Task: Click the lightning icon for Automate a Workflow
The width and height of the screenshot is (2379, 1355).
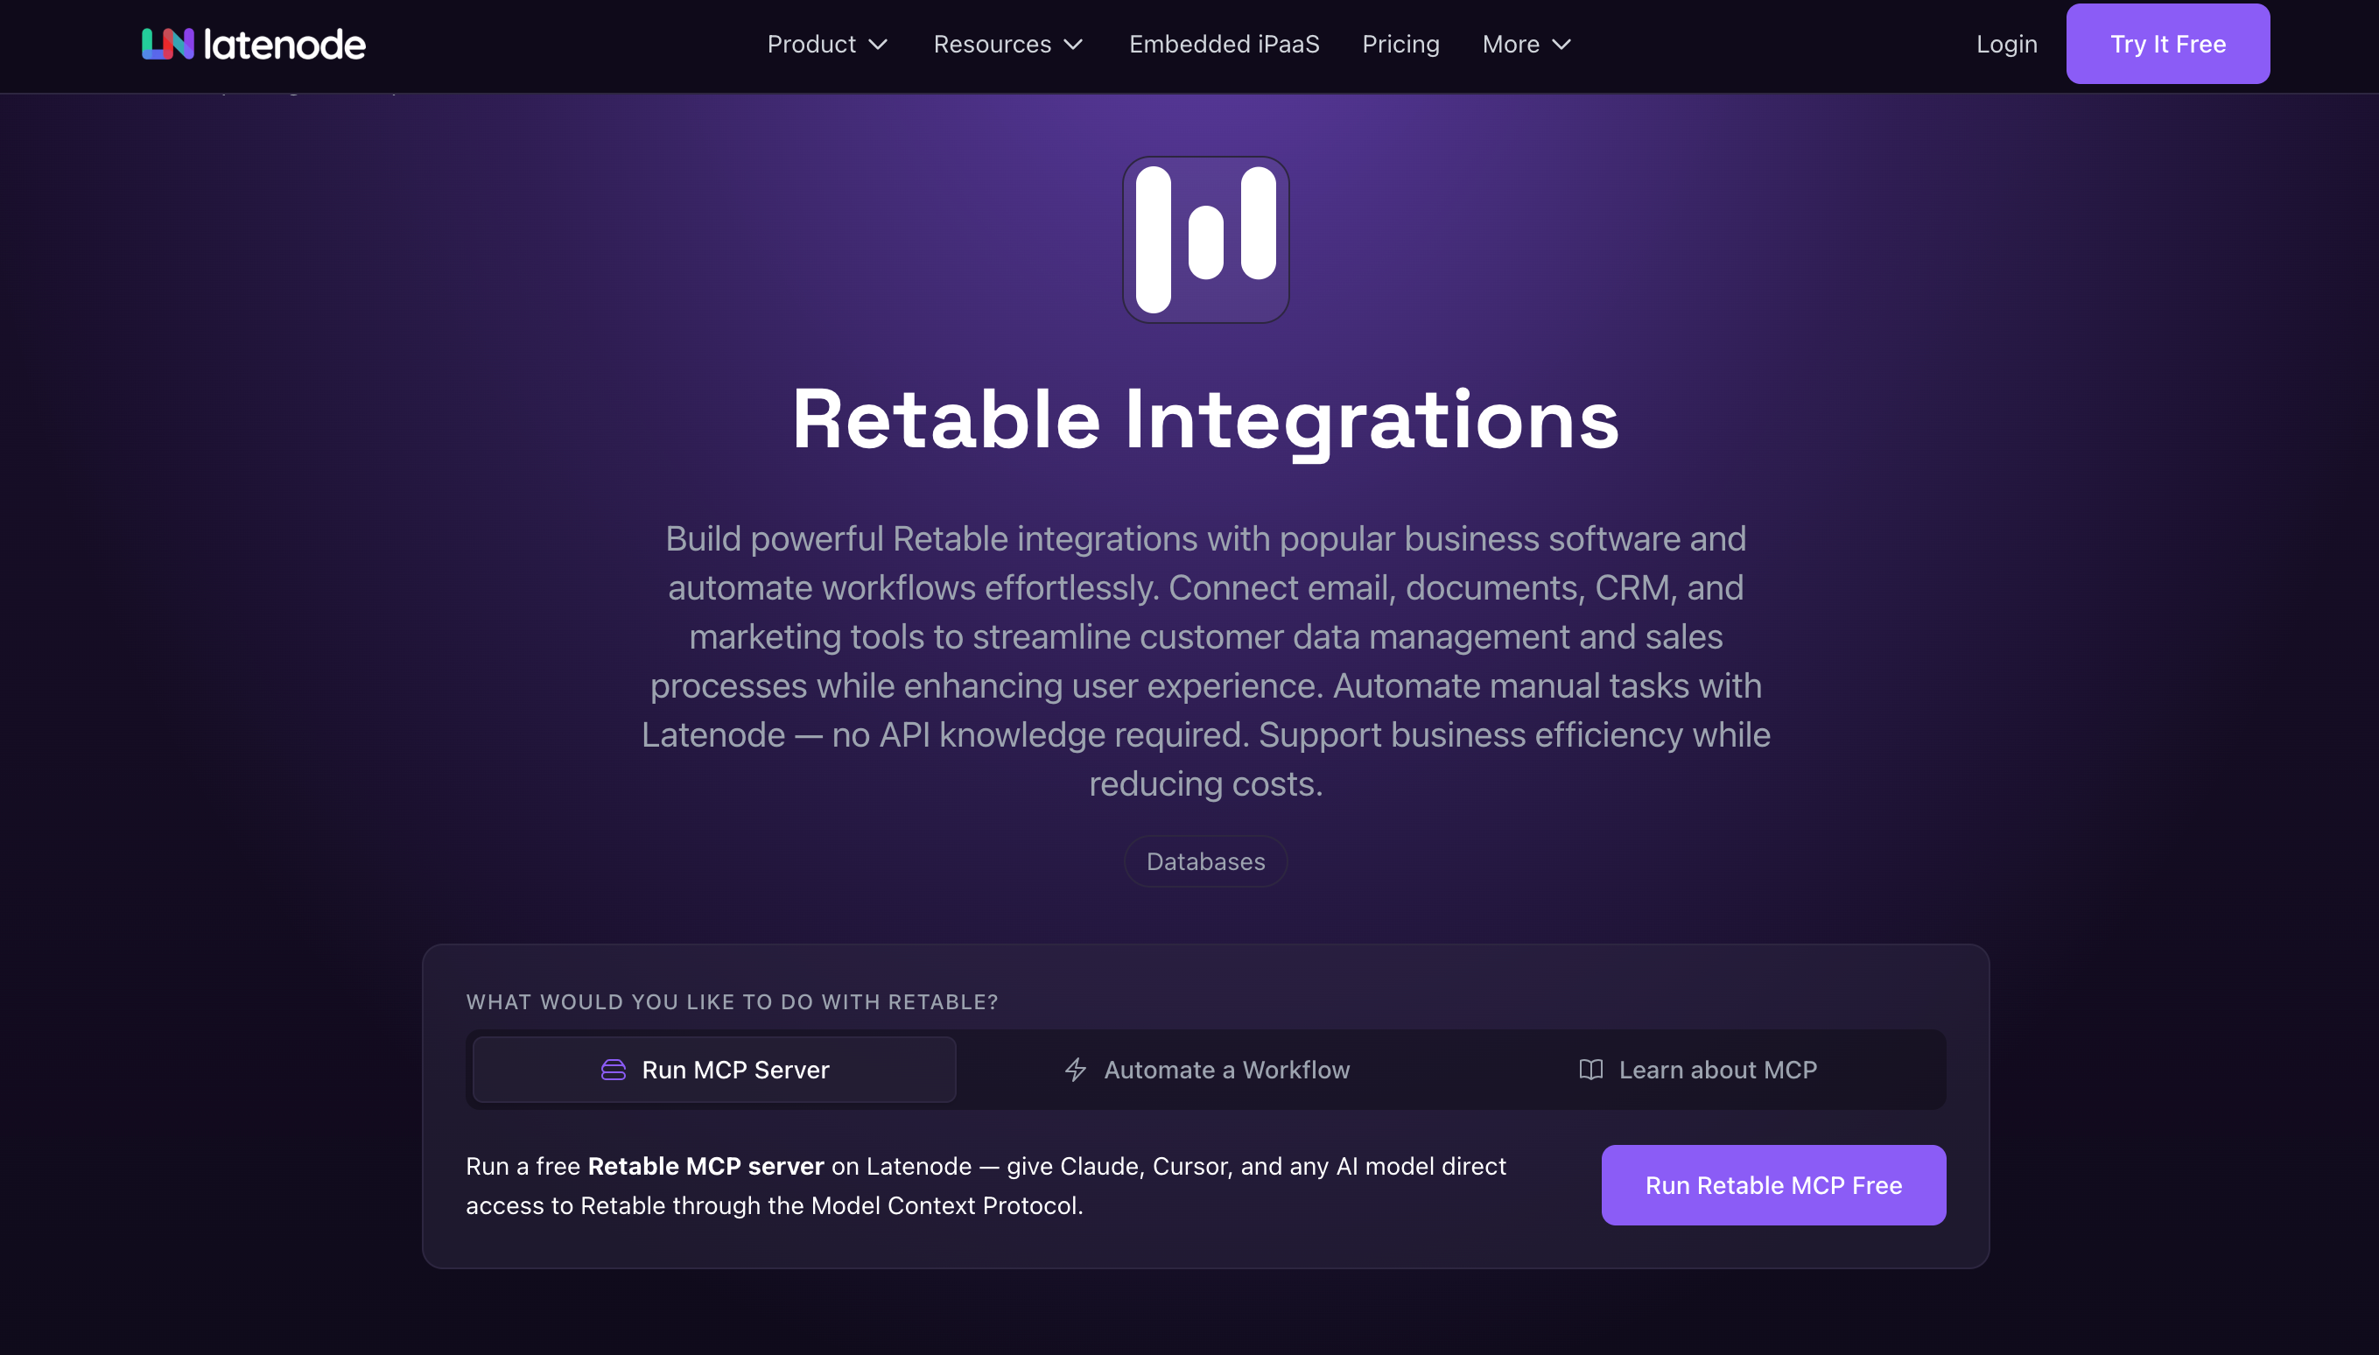Action: pyautogui.click(x=1075, y=1071)
